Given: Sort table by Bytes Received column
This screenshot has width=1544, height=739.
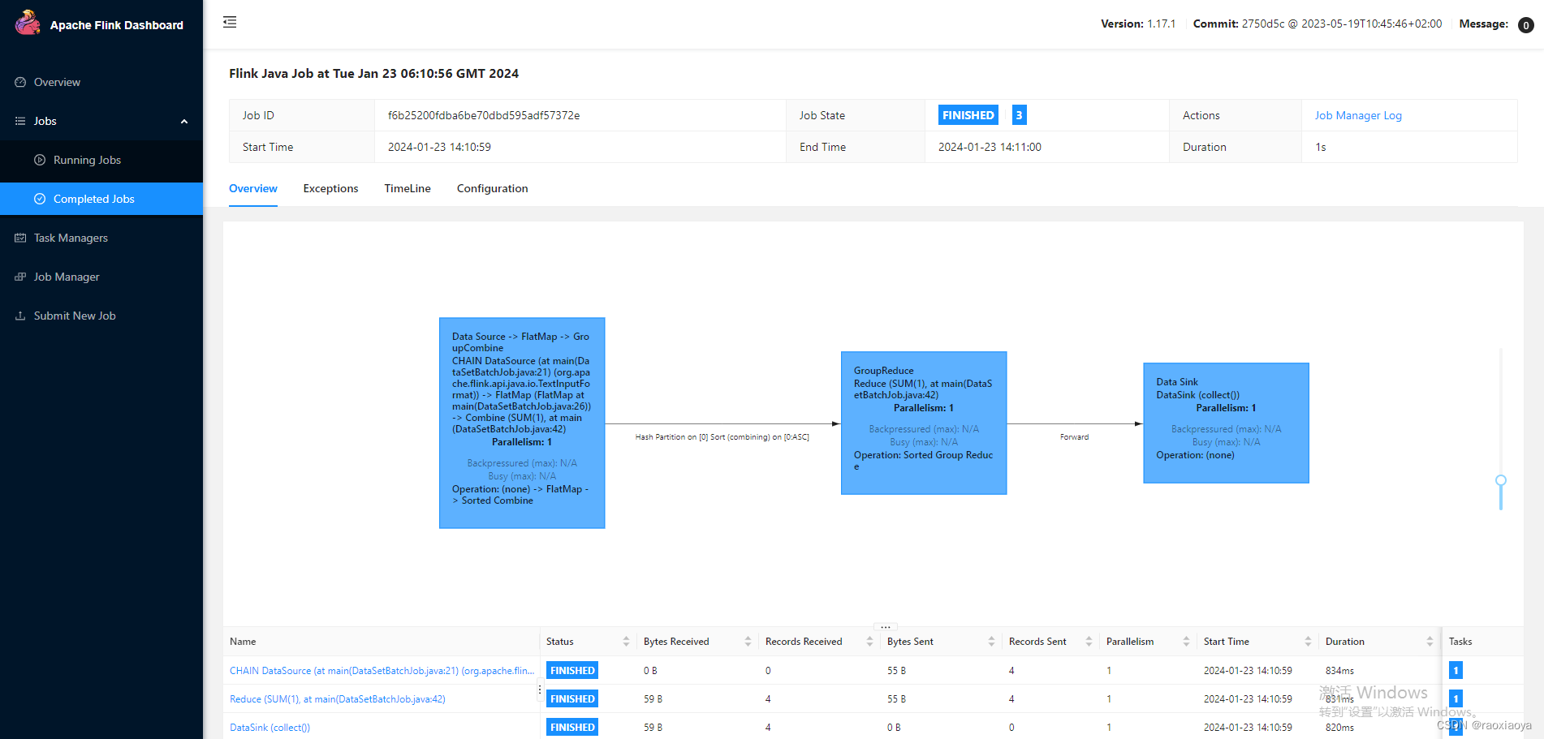Looking at the screenshot, I should click(748, 642).
